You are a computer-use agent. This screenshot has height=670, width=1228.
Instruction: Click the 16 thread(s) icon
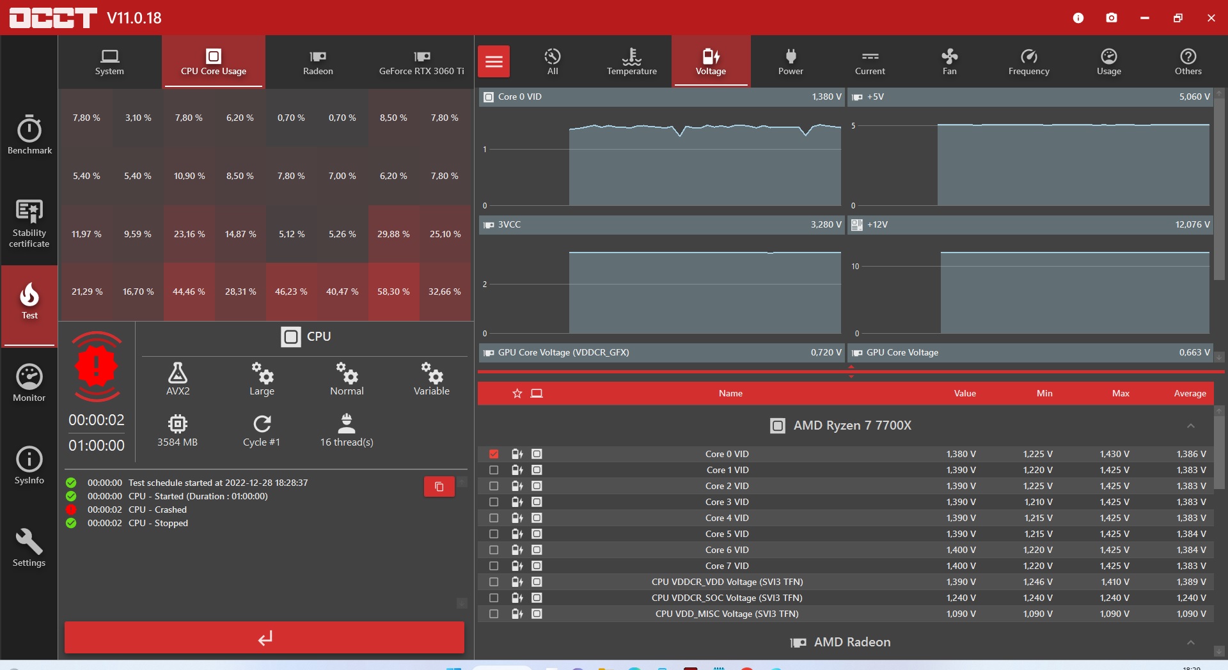[x=347, y=423]
